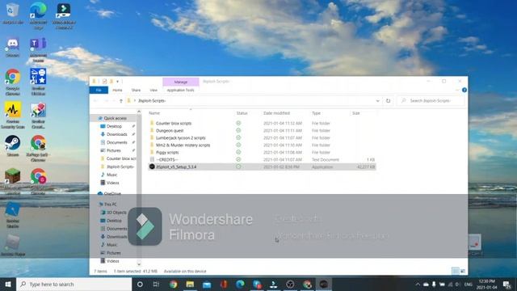Switch to the Home ribbon tab
Image resolution: width=517 pixels, height=291 pixels.
click(x=117, y=90)
